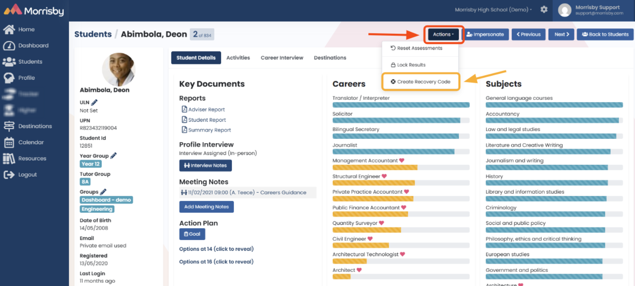Open the Morrisby High School (Demo) dropdown
The image size is (635, 286).
coord(493,10)
